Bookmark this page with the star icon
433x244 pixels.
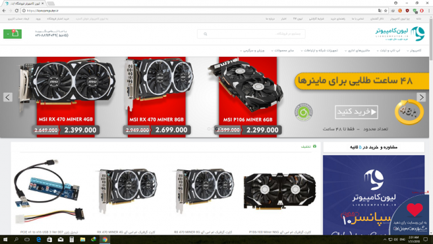pos(386,11)
